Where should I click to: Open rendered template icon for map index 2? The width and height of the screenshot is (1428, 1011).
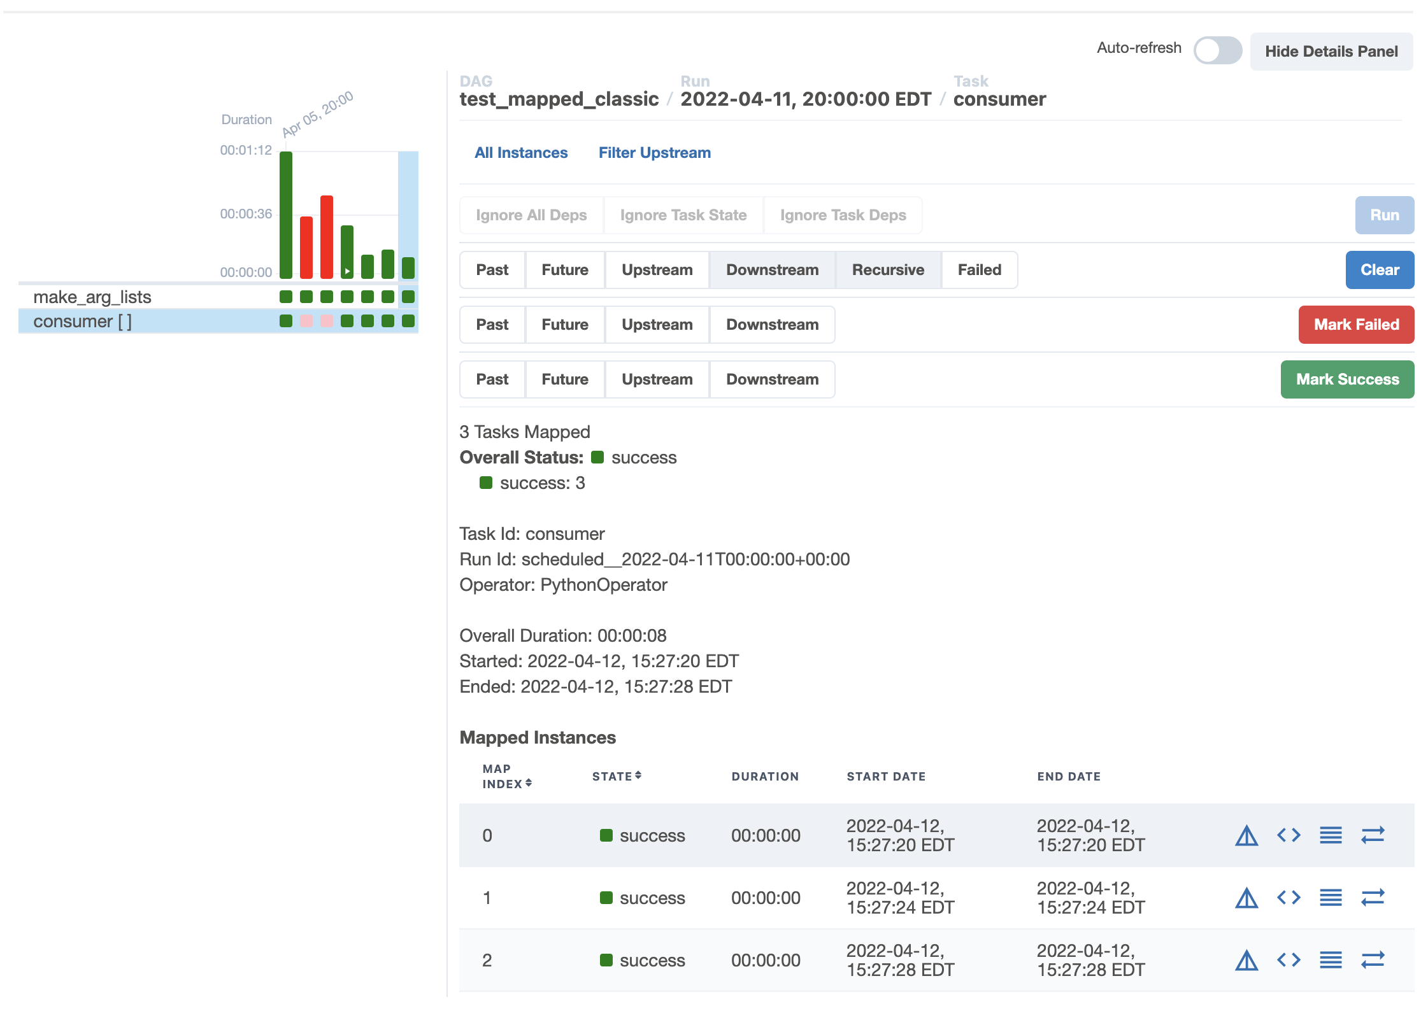[1289, 960]
